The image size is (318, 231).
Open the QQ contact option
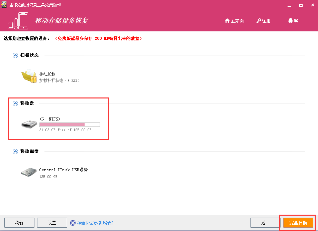click(x=293, y=21)
